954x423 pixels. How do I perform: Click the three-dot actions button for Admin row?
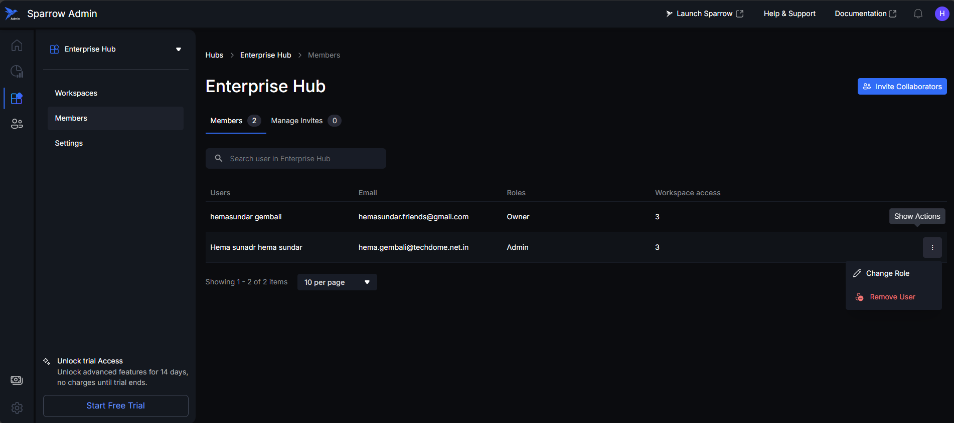pyautogui.click(x=932, y=247)
